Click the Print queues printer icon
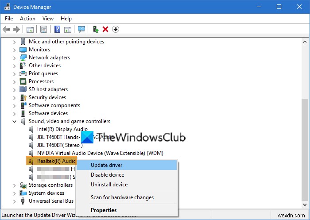Viewport: 310px width, 220px height. (x=23, y=73)
